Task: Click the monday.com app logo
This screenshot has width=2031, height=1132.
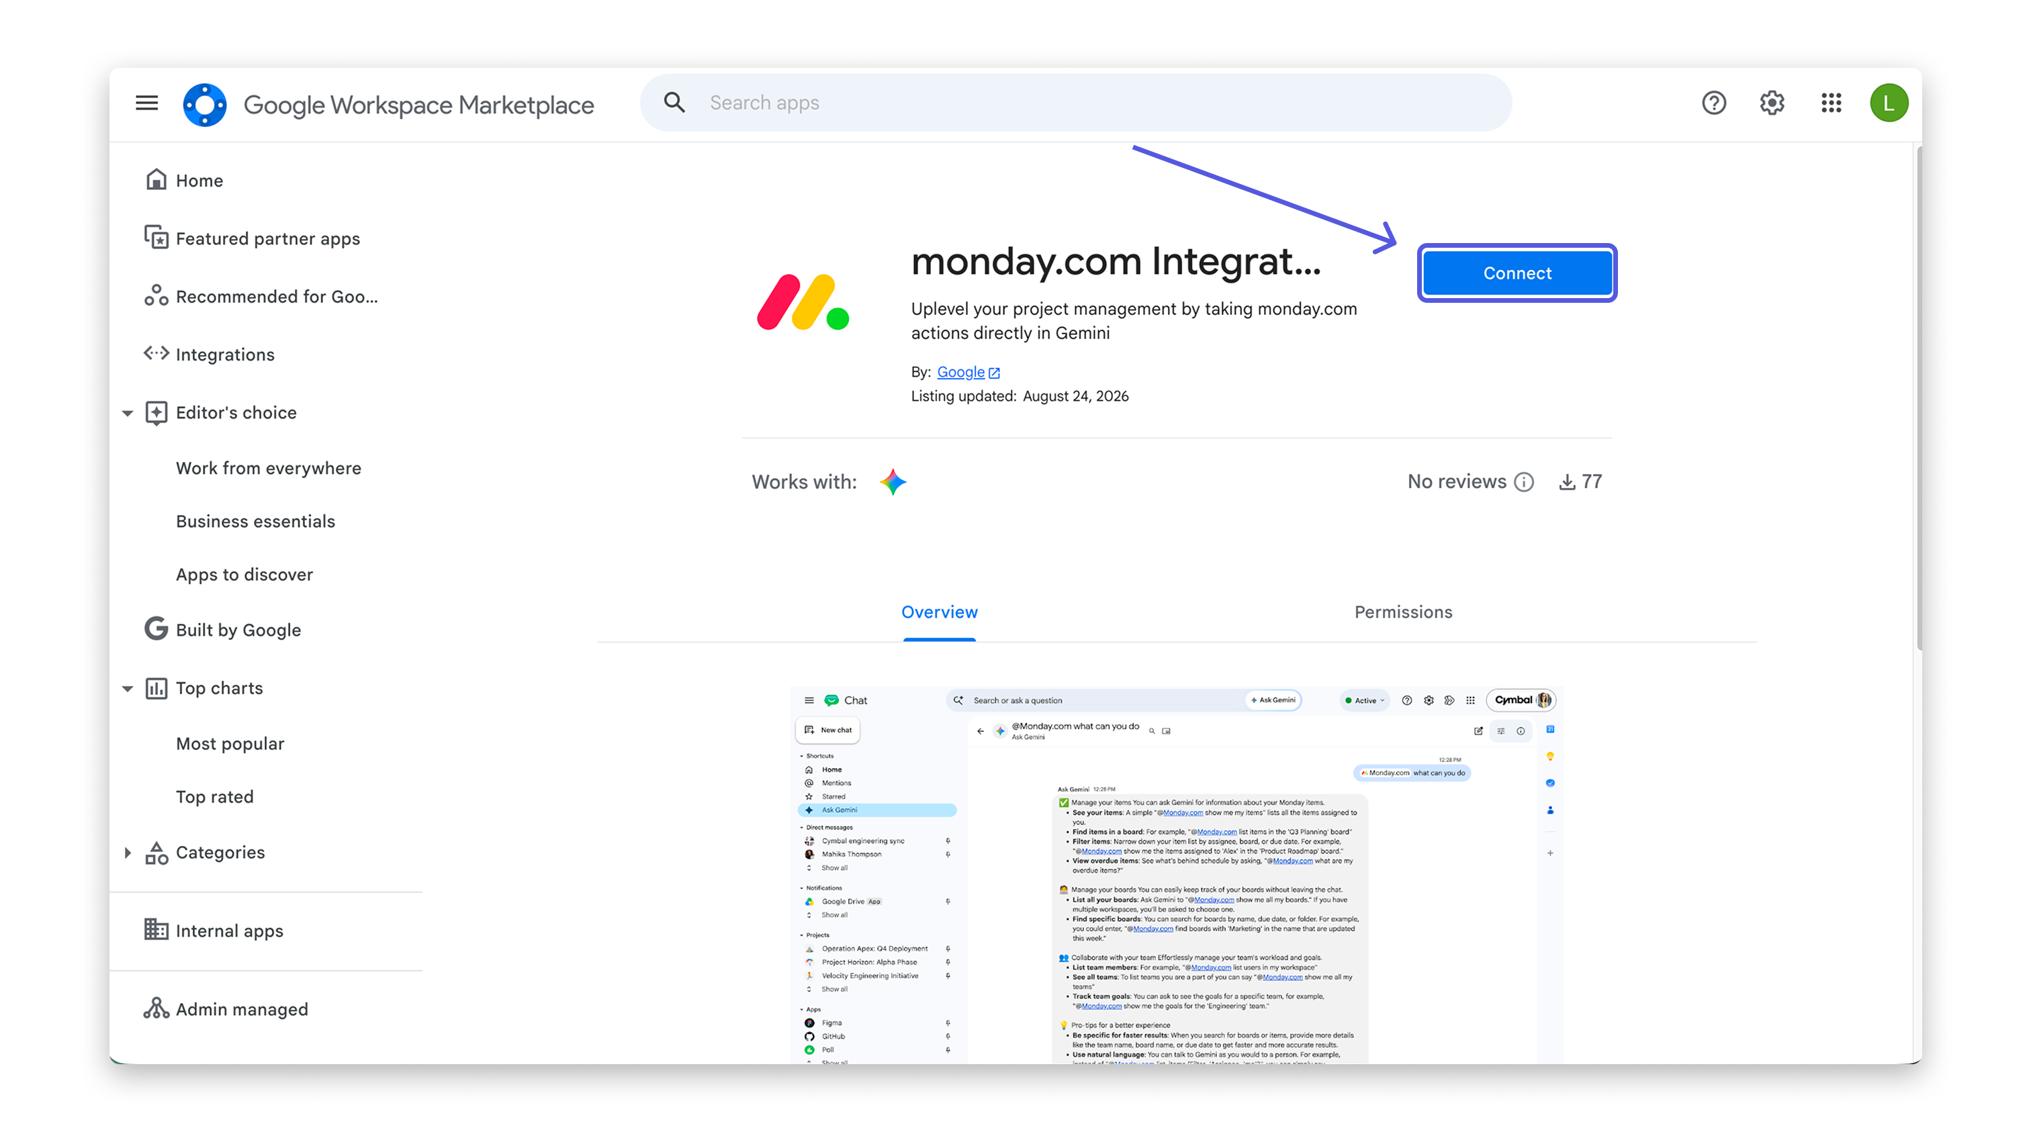Action: (x=803, y=302)
